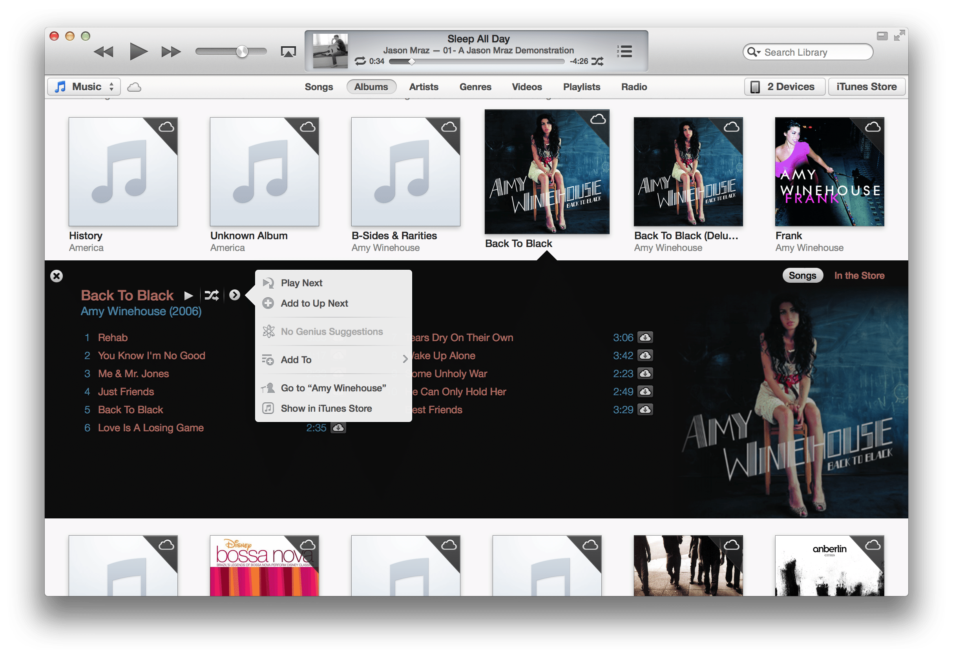Select the History album by America

[123, 172]
